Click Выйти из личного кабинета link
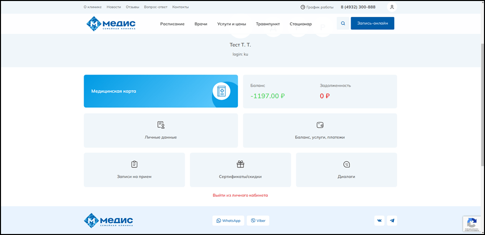 [240, 195]
